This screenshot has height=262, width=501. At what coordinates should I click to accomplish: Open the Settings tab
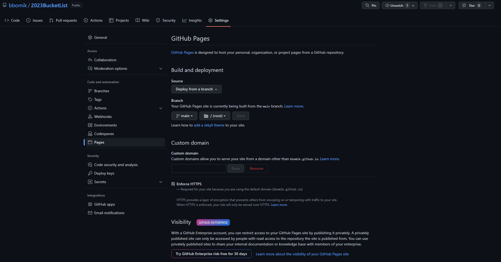click(x=218, y=20)
